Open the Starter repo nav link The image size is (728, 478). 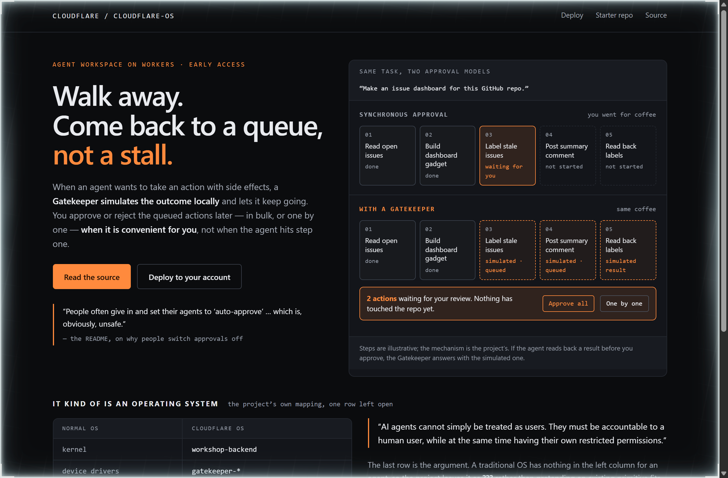tap(614, 15)
